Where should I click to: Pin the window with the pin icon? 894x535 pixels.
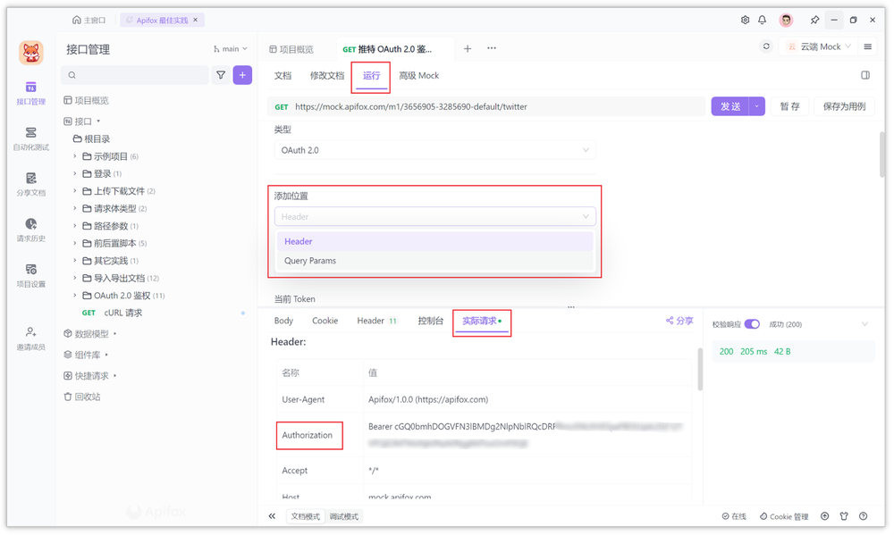(814, 20)
